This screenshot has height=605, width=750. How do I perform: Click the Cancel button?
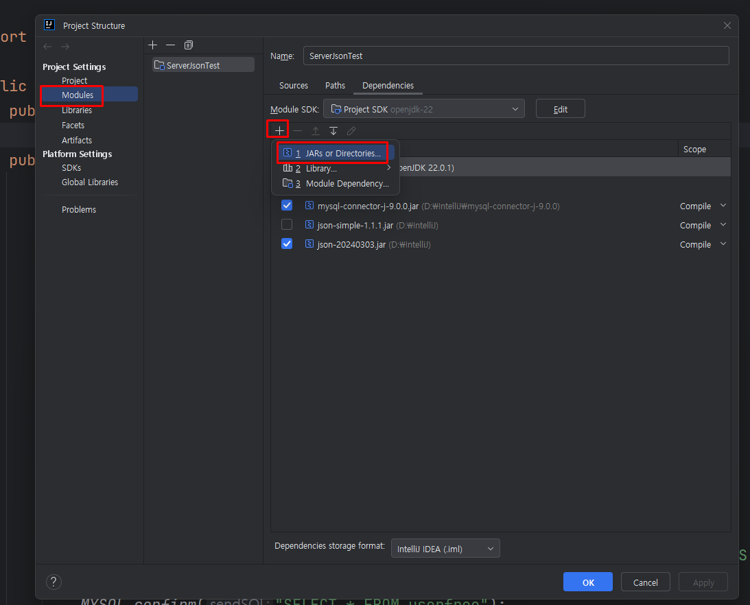tap(645, 582)
